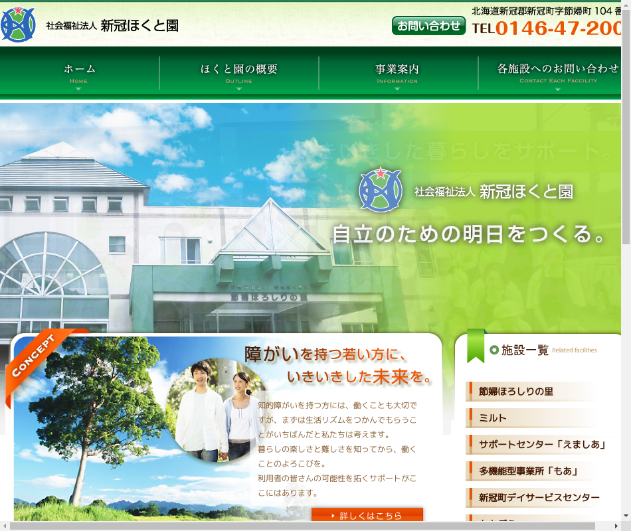This screenshot has height=531, width=631.
Task: Expand the ホーム menu arrow
Action: [x=79, y=89]
